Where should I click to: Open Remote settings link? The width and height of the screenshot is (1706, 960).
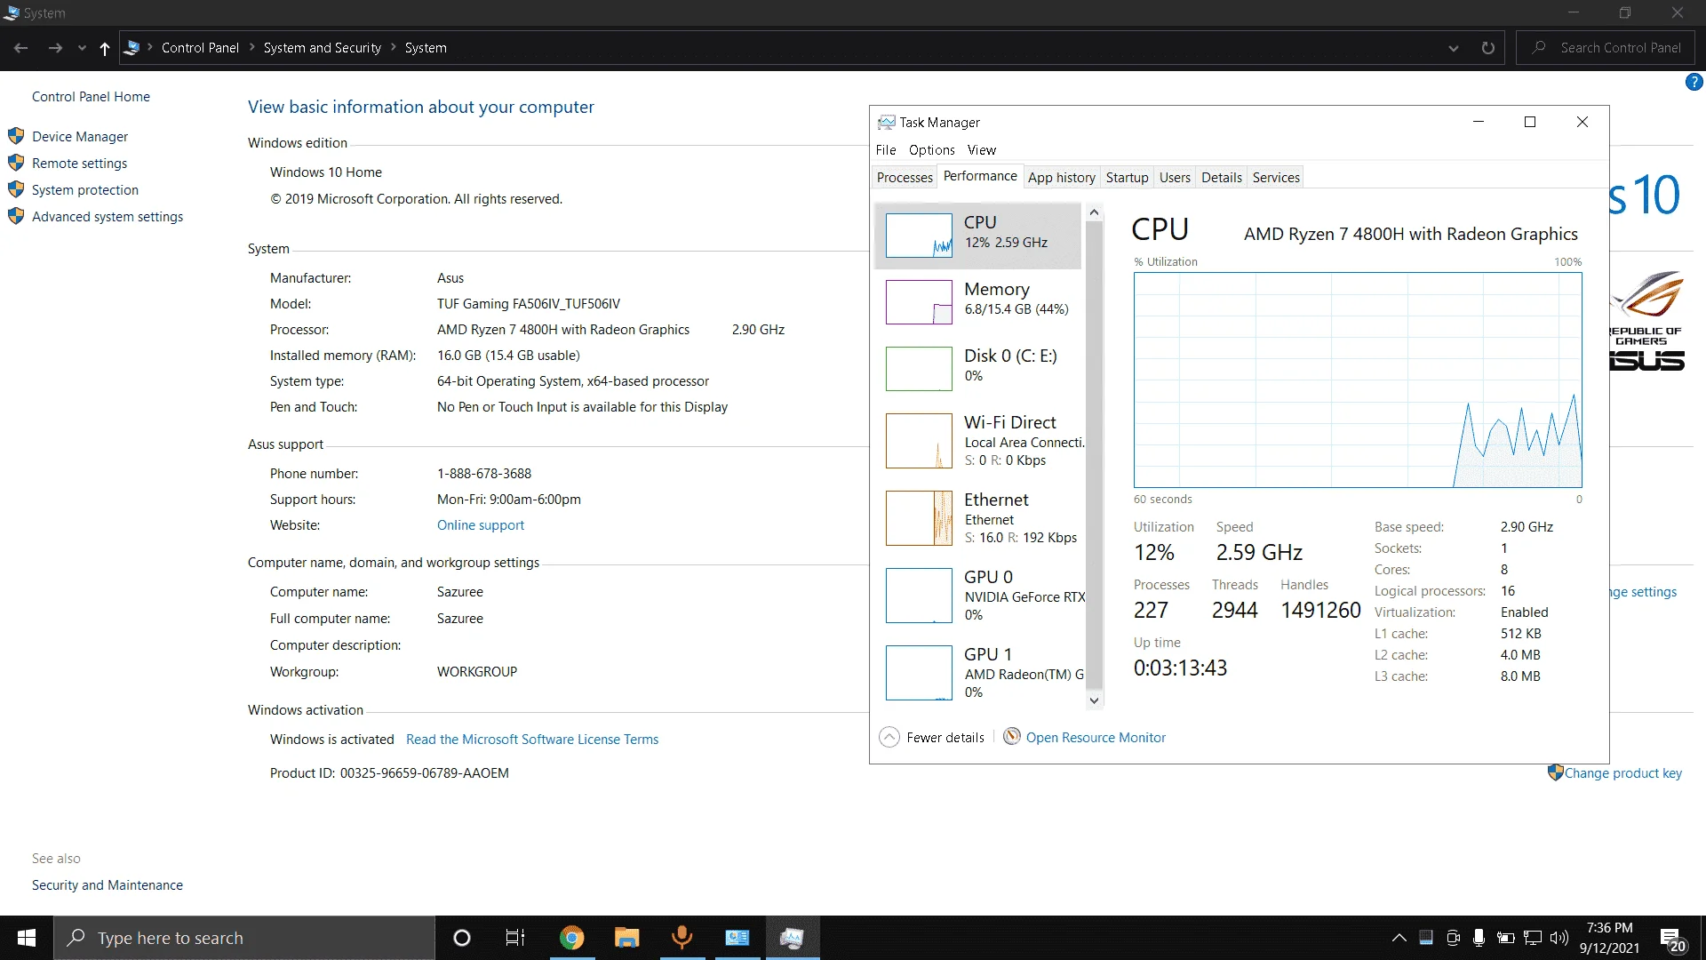click(x=79, y=163)
